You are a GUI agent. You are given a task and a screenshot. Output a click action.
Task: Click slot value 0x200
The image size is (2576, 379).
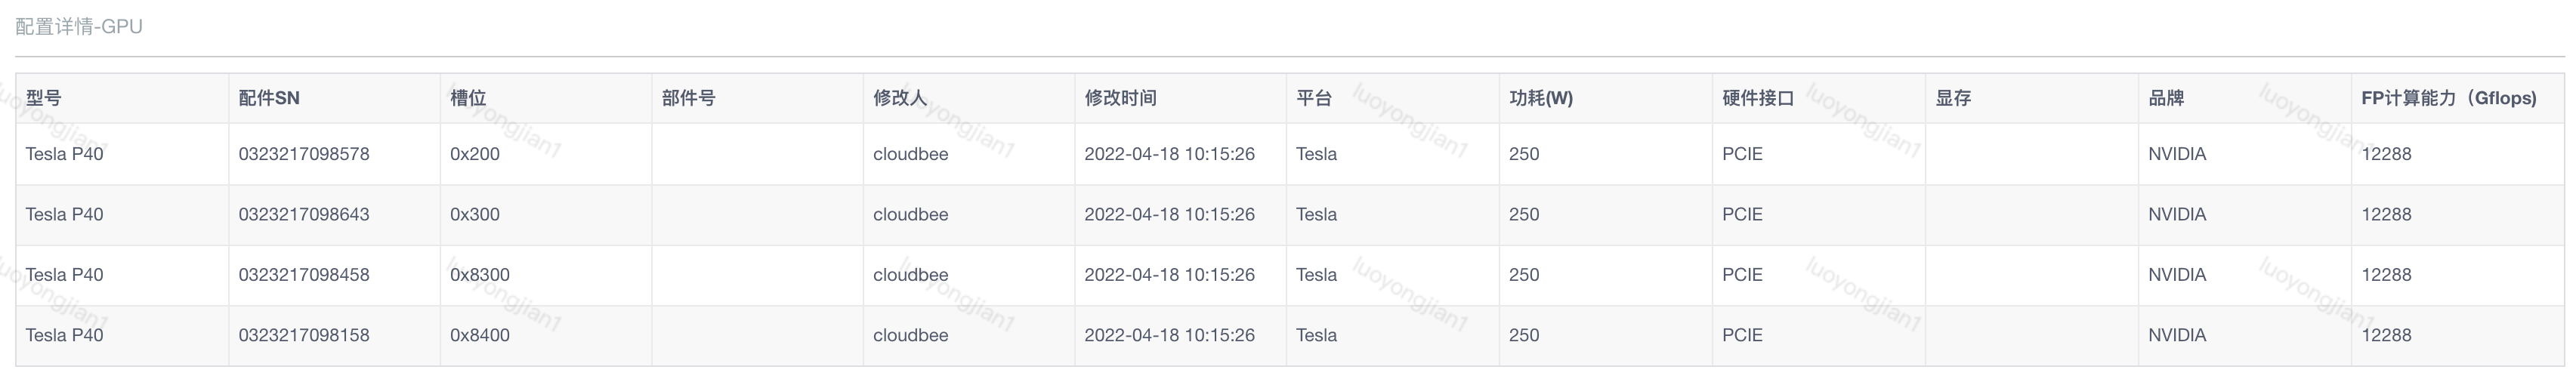pyautogui.click(x=475, y=154)
